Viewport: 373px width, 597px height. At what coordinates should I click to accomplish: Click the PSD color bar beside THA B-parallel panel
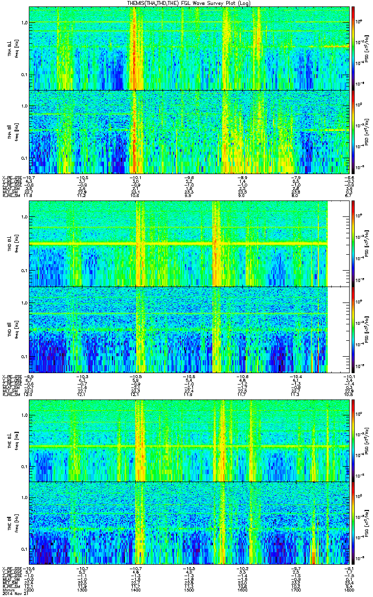pos(353,131)
